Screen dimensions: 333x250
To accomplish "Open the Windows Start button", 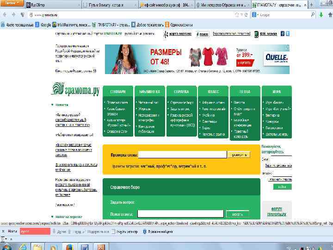I will click(x=6, y=247).
